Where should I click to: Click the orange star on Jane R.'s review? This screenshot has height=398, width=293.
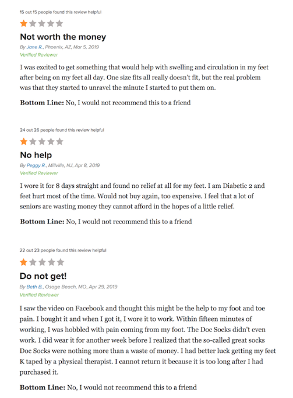[x=23, y=23]
